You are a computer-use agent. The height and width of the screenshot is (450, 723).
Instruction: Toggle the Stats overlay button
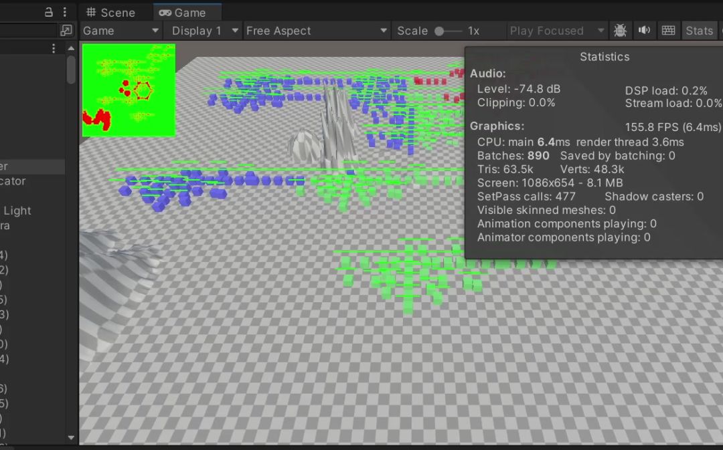[699, 31]
